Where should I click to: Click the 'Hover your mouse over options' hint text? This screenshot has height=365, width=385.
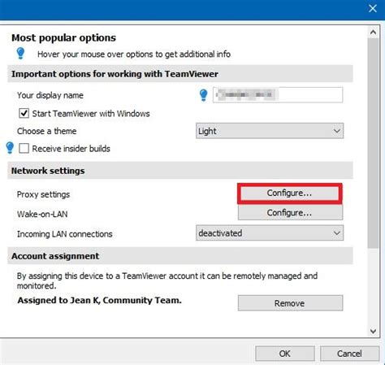coord(134,54)
